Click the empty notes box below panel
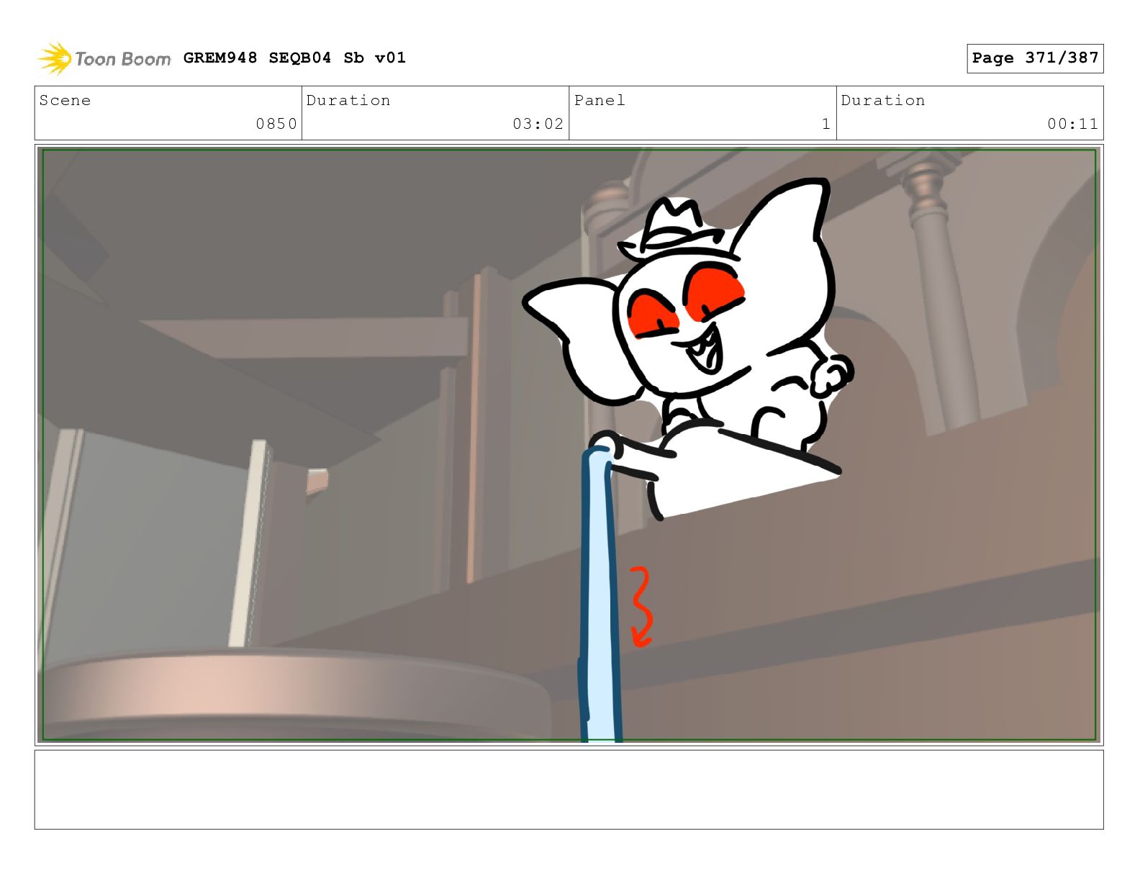 569,790
